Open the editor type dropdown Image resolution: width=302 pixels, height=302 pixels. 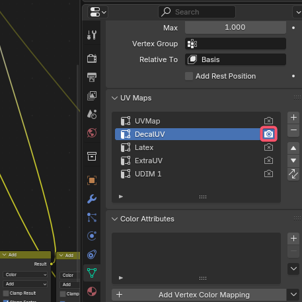pyautogui.click(x=98, y=12)
